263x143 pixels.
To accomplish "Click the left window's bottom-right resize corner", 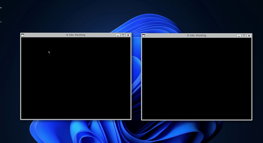I will tap(131, 119).
